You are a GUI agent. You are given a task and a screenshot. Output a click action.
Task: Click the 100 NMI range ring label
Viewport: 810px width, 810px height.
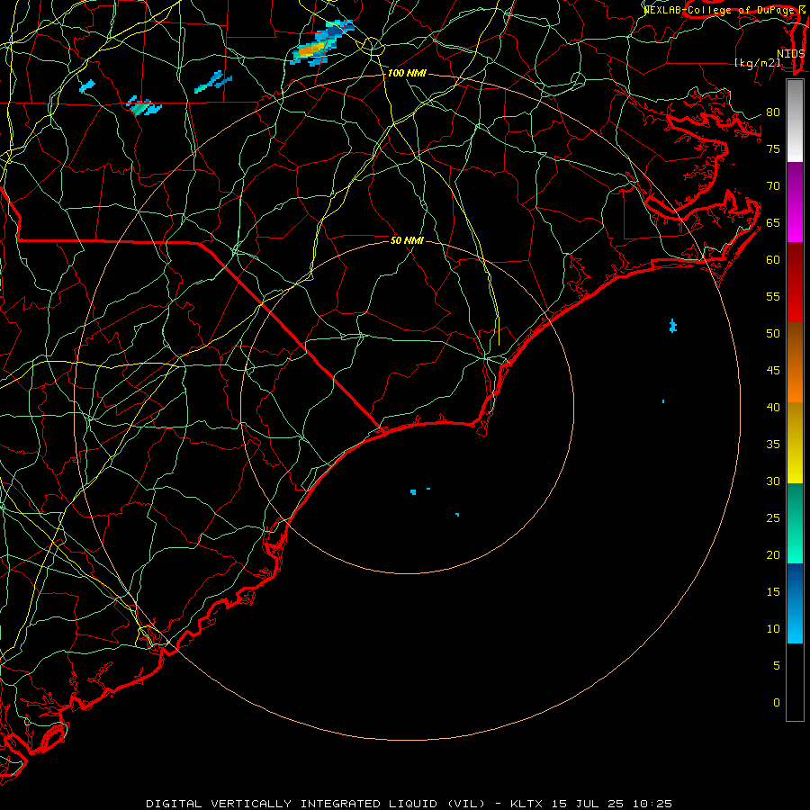407,74
